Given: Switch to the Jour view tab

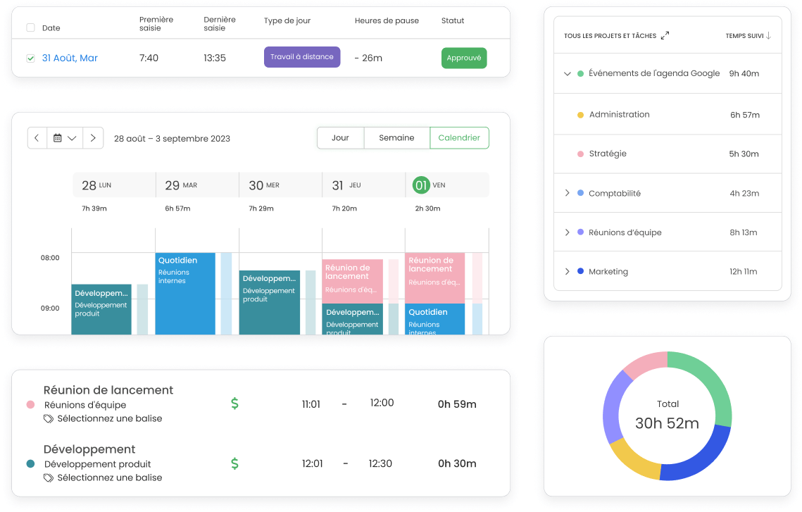Looking at the screenshot, I should pyautogui.click(x=341, y=138).
